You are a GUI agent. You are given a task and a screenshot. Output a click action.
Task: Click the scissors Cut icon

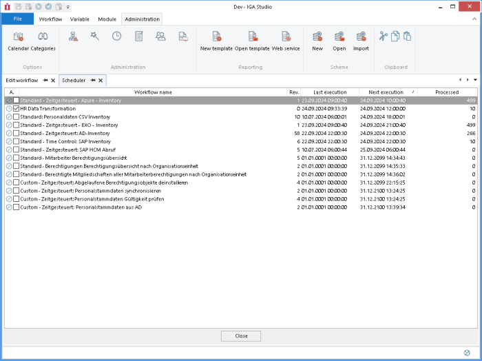(384, 36)
